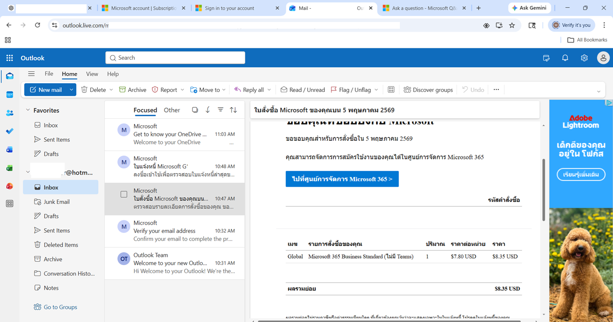Click into the Outlook Search box
Image resolution: width=613 pixels, height=322 pixels.
click(x=175, y=58)
